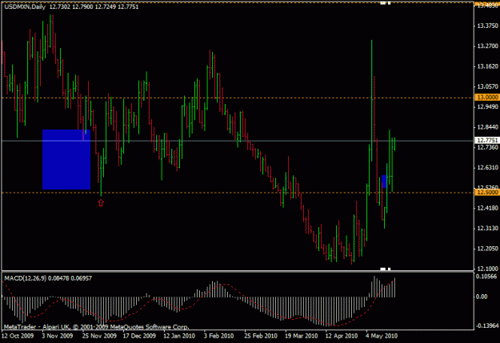Image resolution: width=500 pixels, height=343 pixels.
Task: Click the 12.8440 price scale value
Action: [487, 127]
